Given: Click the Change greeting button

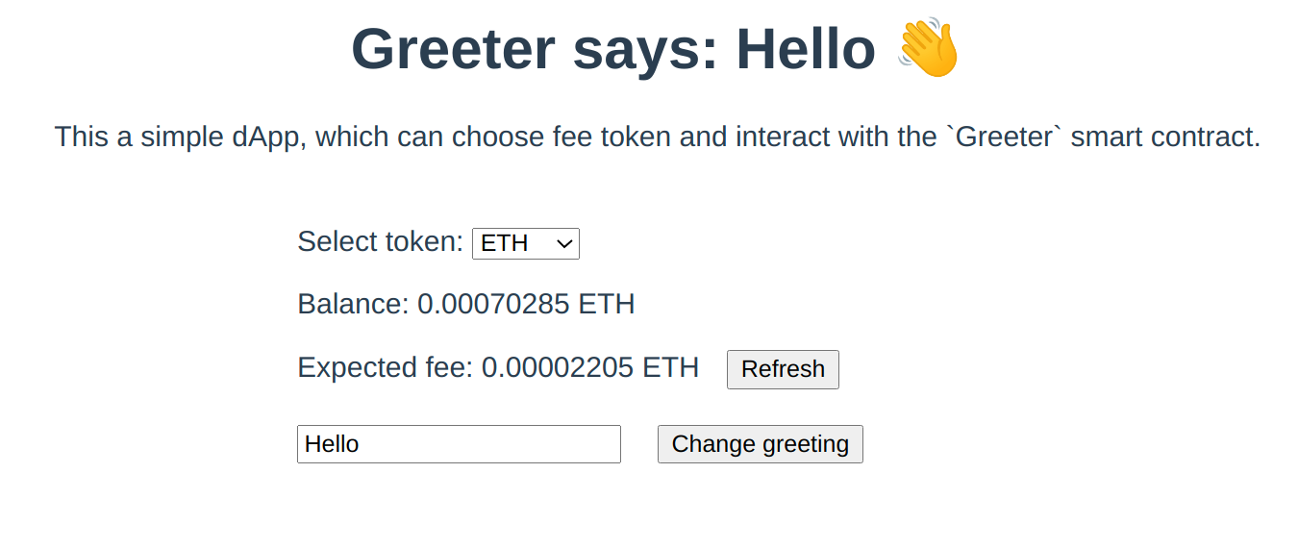Looking at the screenshot, I should point(760,444).
